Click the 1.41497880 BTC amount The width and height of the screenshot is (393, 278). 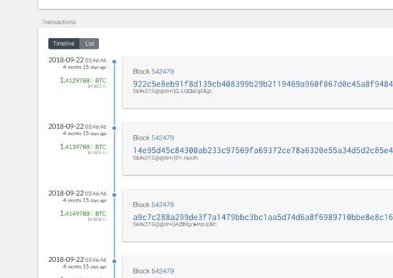(x=83, y=213)
